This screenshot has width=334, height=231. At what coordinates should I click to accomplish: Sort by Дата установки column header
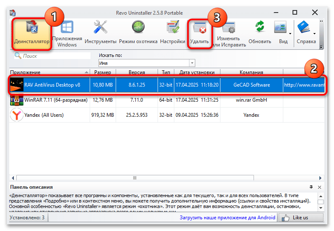[197, 72]
